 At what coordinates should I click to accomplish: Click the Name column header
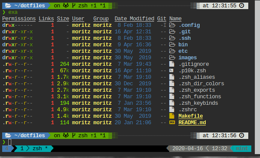(x=175, y=19)
